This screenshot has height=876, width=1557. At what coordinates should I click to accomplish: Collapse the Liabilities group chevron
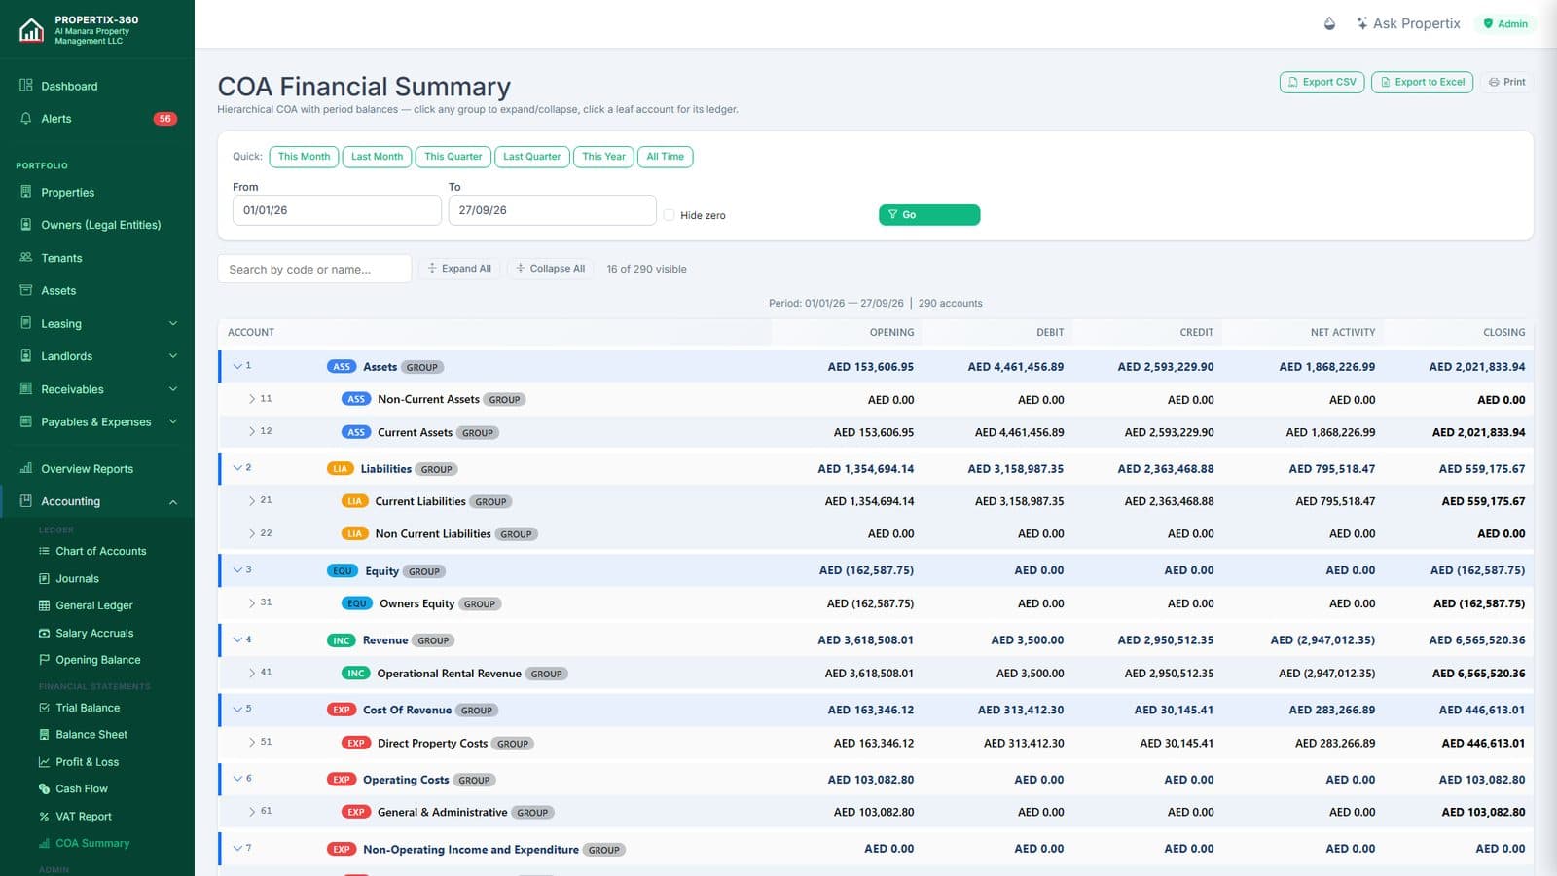point(237,468)
